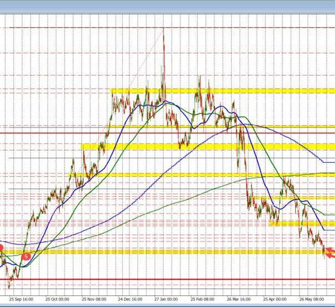
Task: Click the September price low at bottom left
Action: click(9, 287)
